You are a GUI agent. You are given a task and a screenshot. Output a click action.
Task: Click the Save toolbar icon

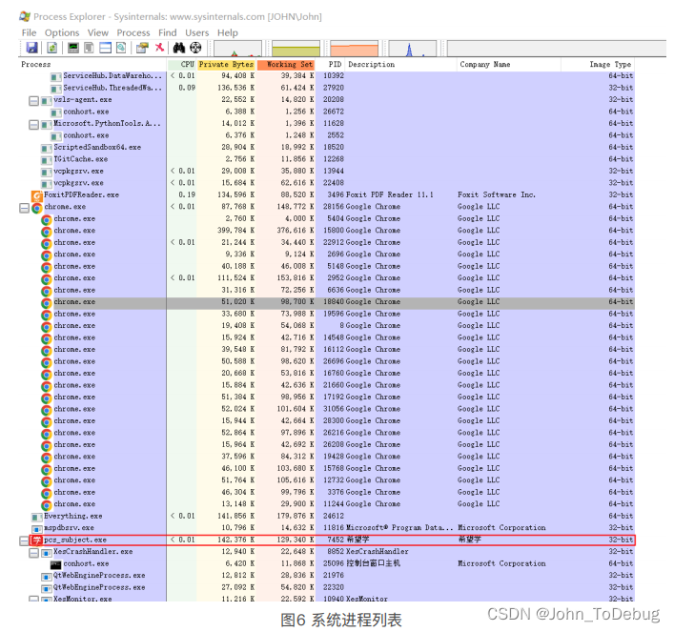tap(32, 48)
